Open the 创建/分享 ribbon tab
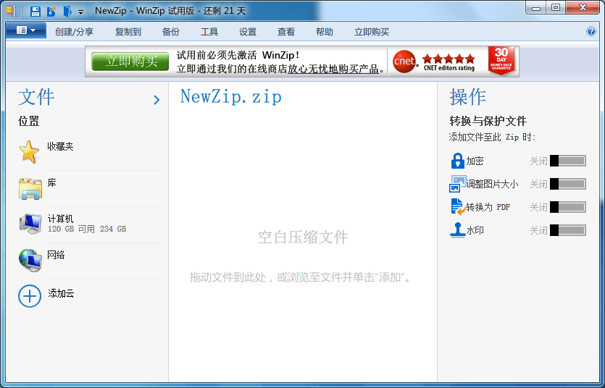 tap(74, 32)
